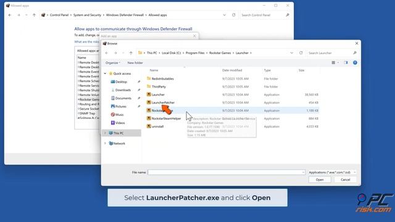
Task: Toggle the Remote Shutd… checkbox in Allowed apps
Action: point(78,90)
